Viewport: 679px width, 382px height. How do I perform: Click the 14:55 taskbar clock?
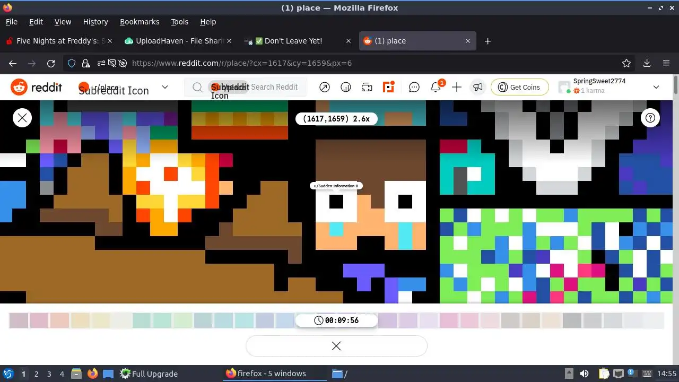tap(667, 374)
